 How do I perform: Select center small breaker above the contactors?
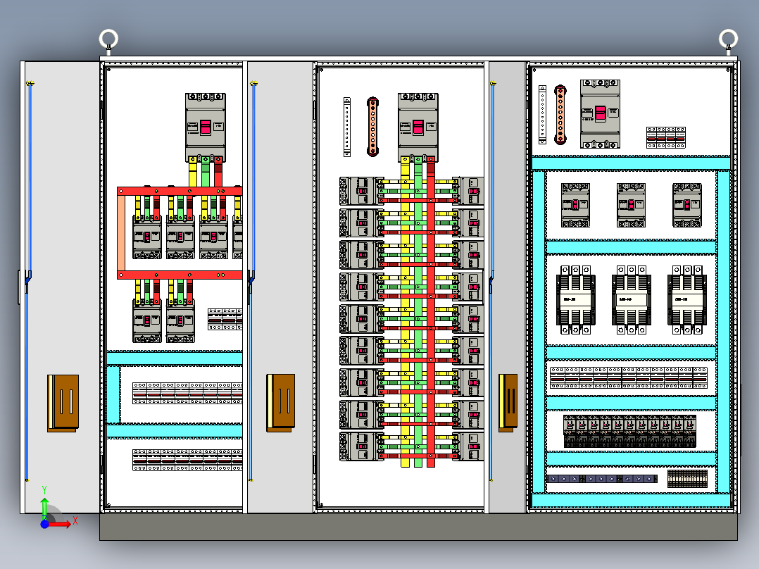631,206
